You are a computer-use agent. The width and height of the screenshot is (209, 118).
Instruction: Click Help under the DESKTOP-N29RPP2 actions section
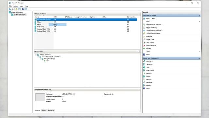[148, 55]
